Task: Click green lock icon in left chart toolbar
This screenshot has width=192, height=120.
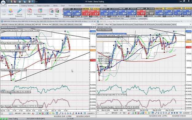Action: [x=40, y=113]
